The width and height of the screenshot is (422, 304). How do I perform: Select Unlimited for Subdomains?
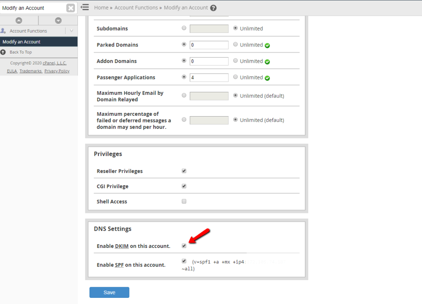(x=235, y=28)
